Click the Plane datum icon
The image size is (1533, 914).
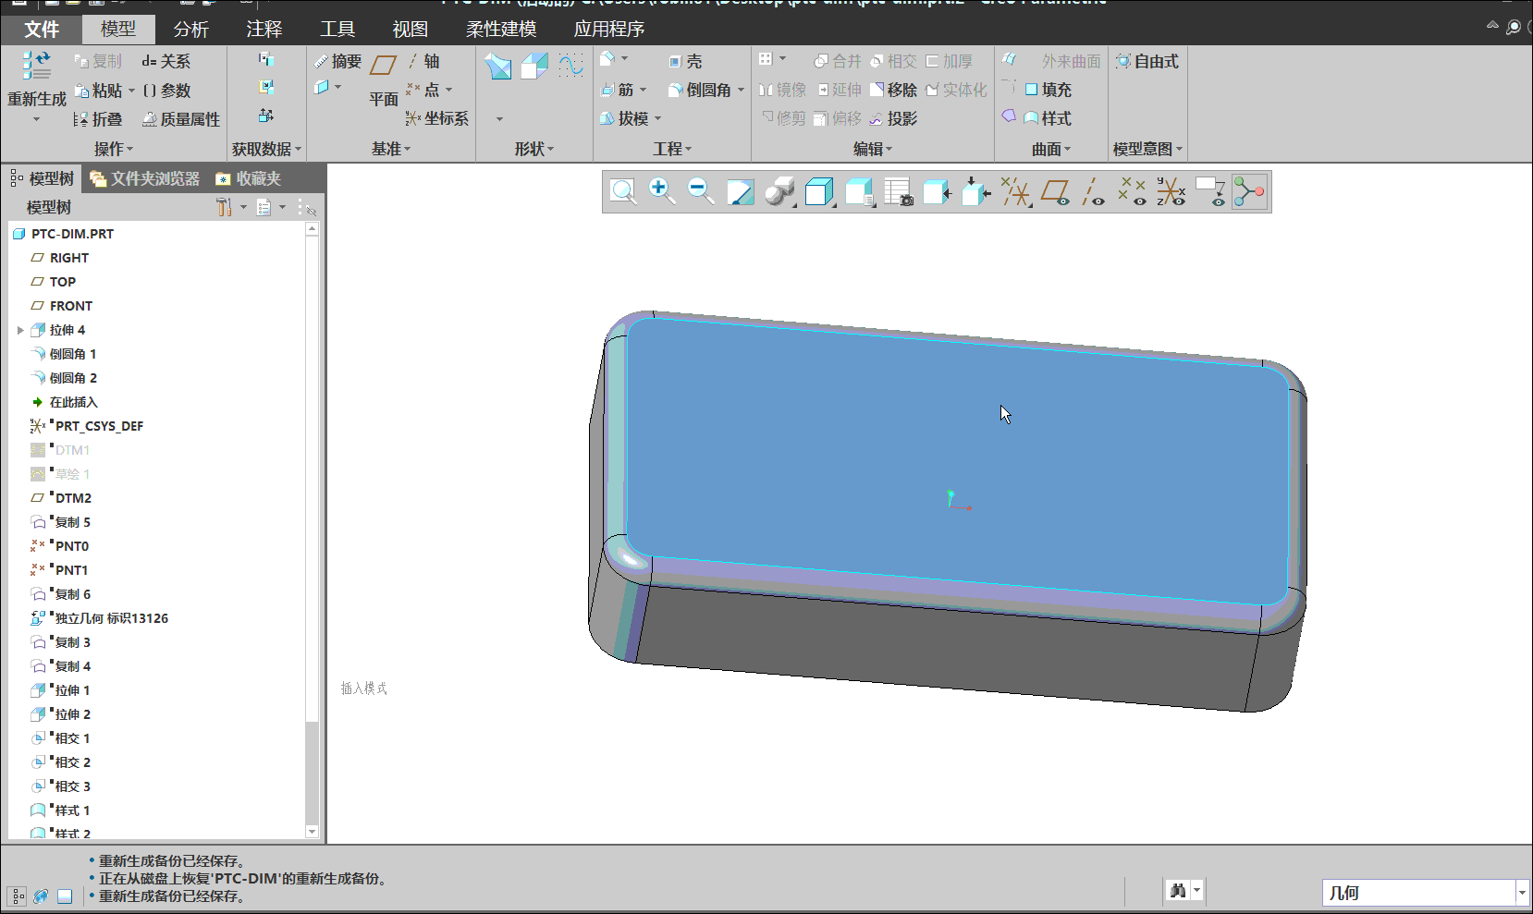[x=384, y=66]
